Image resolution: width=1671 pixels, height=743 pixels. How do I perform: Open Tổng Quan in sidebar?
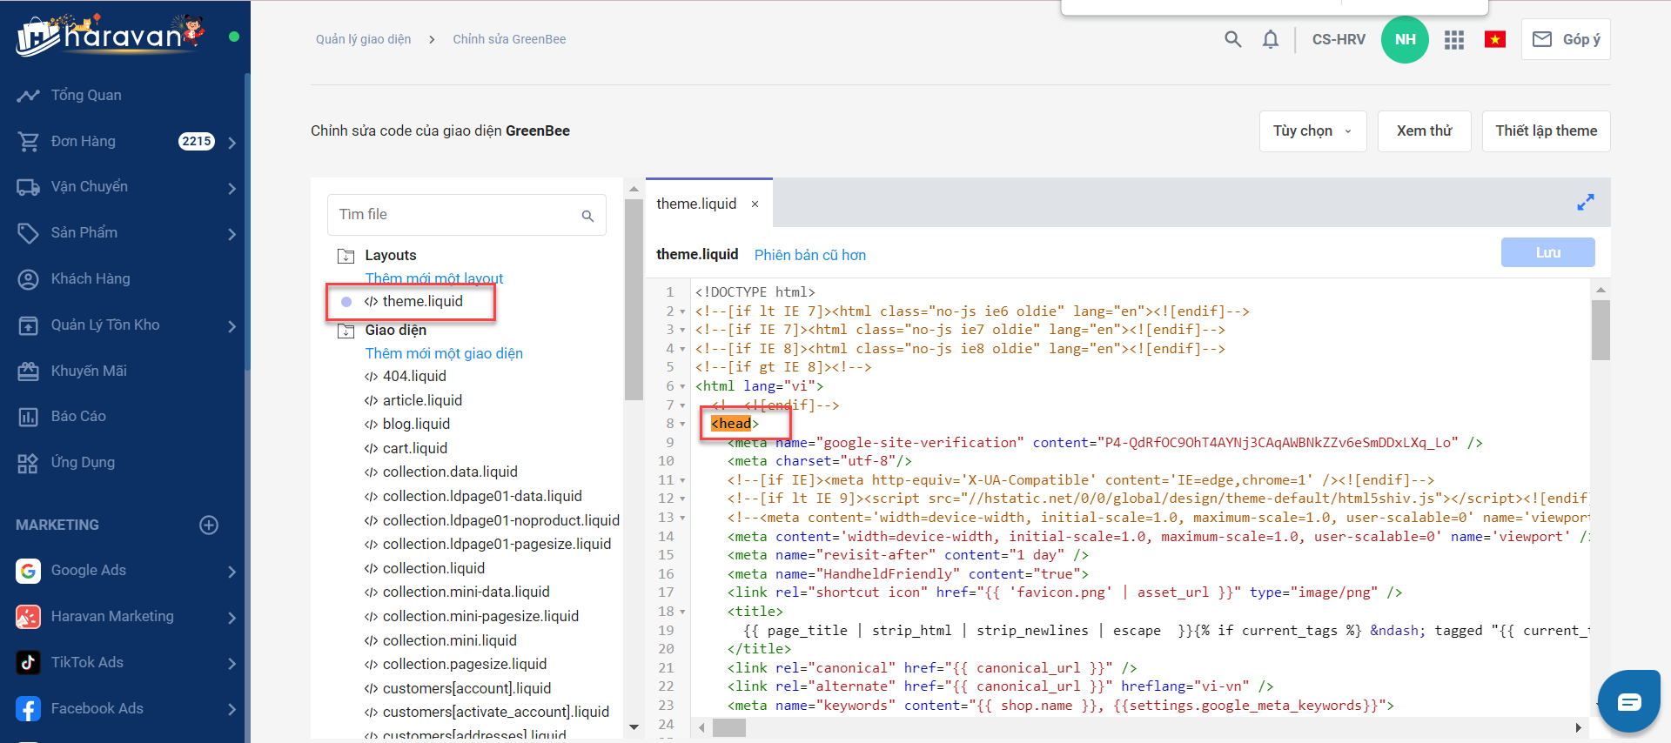click(x=86, y=95)
